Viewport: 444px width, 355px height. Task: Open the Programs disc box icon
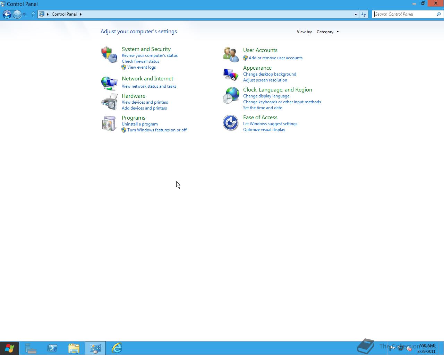(x=109, y=123)
